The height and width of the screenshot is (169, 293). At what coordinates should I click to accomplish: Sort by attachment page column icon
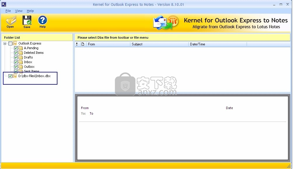pyautogui.click(x=83, y=44)
